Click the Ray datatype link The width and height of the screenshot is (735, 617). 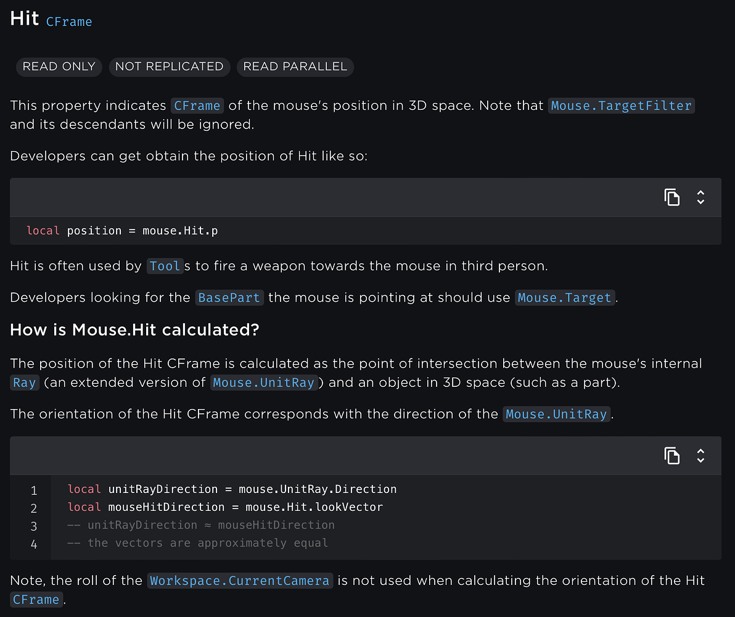[25, 383]
